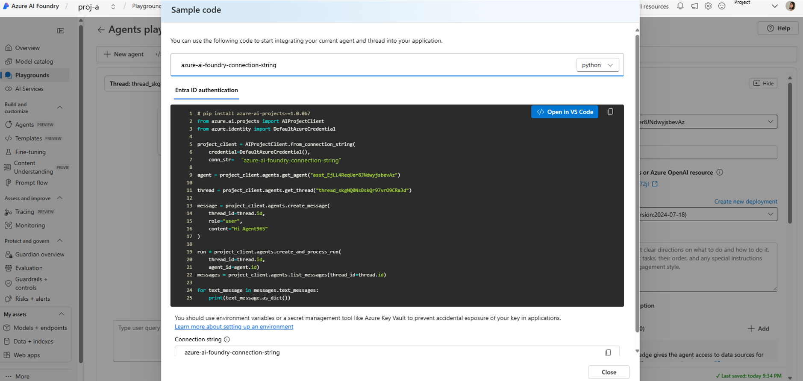The width and height of the screenshot is (803, 381).
Task: Open the notifications bell icon
Action: [680, 6]
